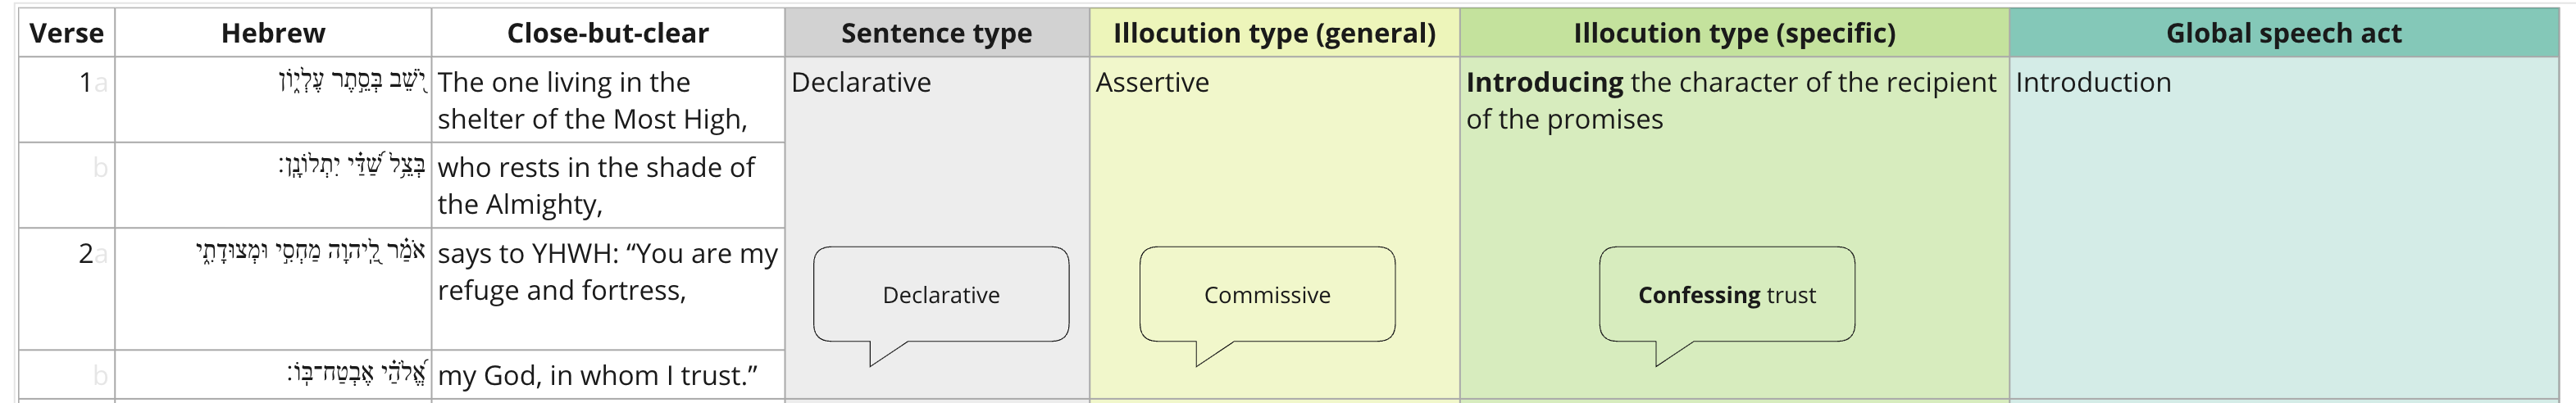Click the Illocution type (specific) header
The width and height of the screenshot is (2576, 403).
coord(1734,33)
